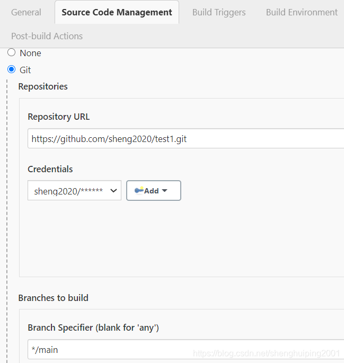This screenshot has height=363, width=344.
Task: Focus the Repository URL text field
Action: pos(186,139)
